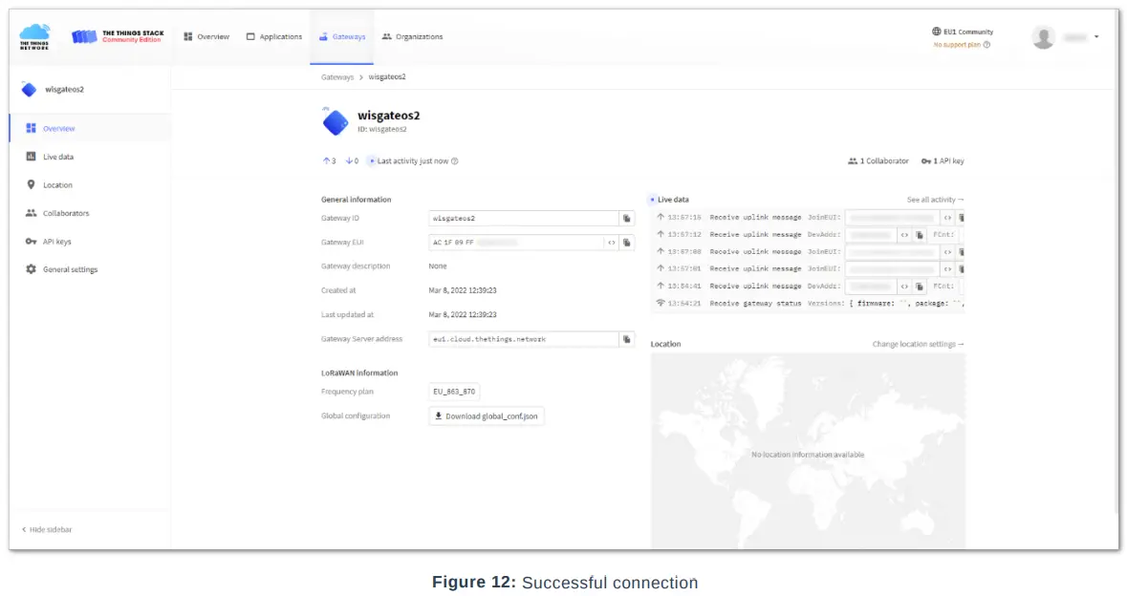Click See all activity link

click(x=935, y=200)
